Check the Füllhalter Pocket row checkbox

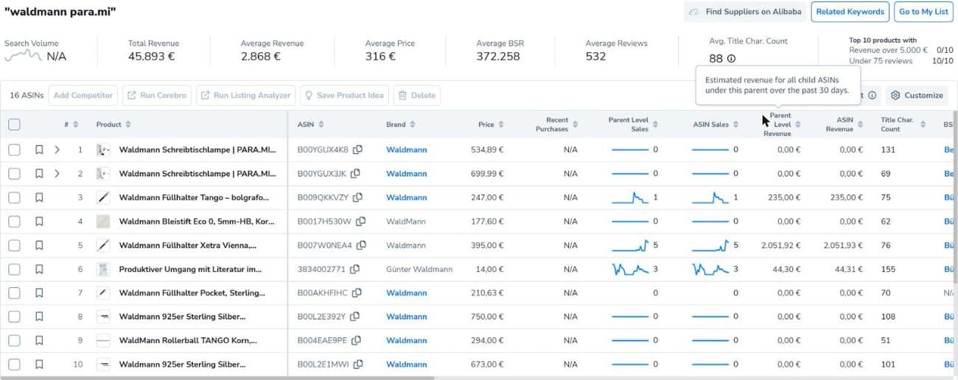pos(14,293)
